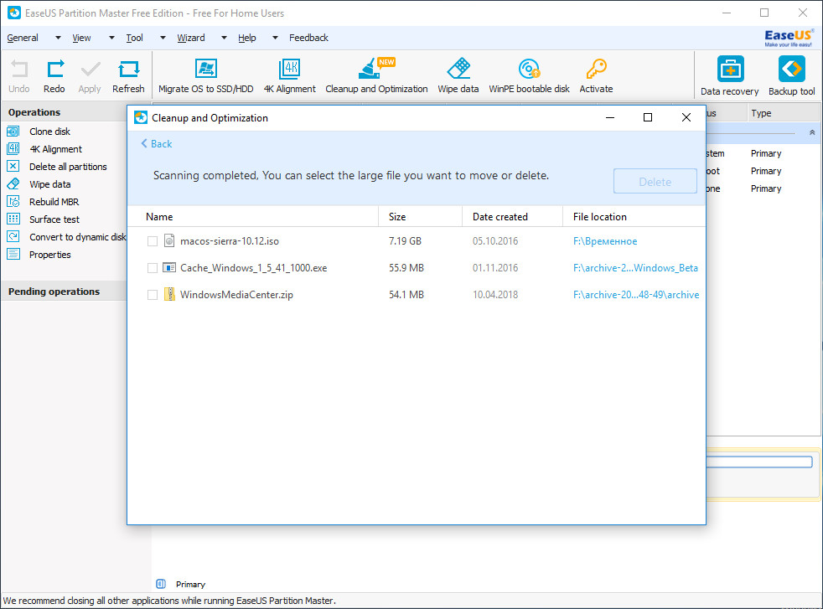Click the 05.10.2016 date cell
The width and height of the screenshot is (823, 609).
(x=495, y=241)
